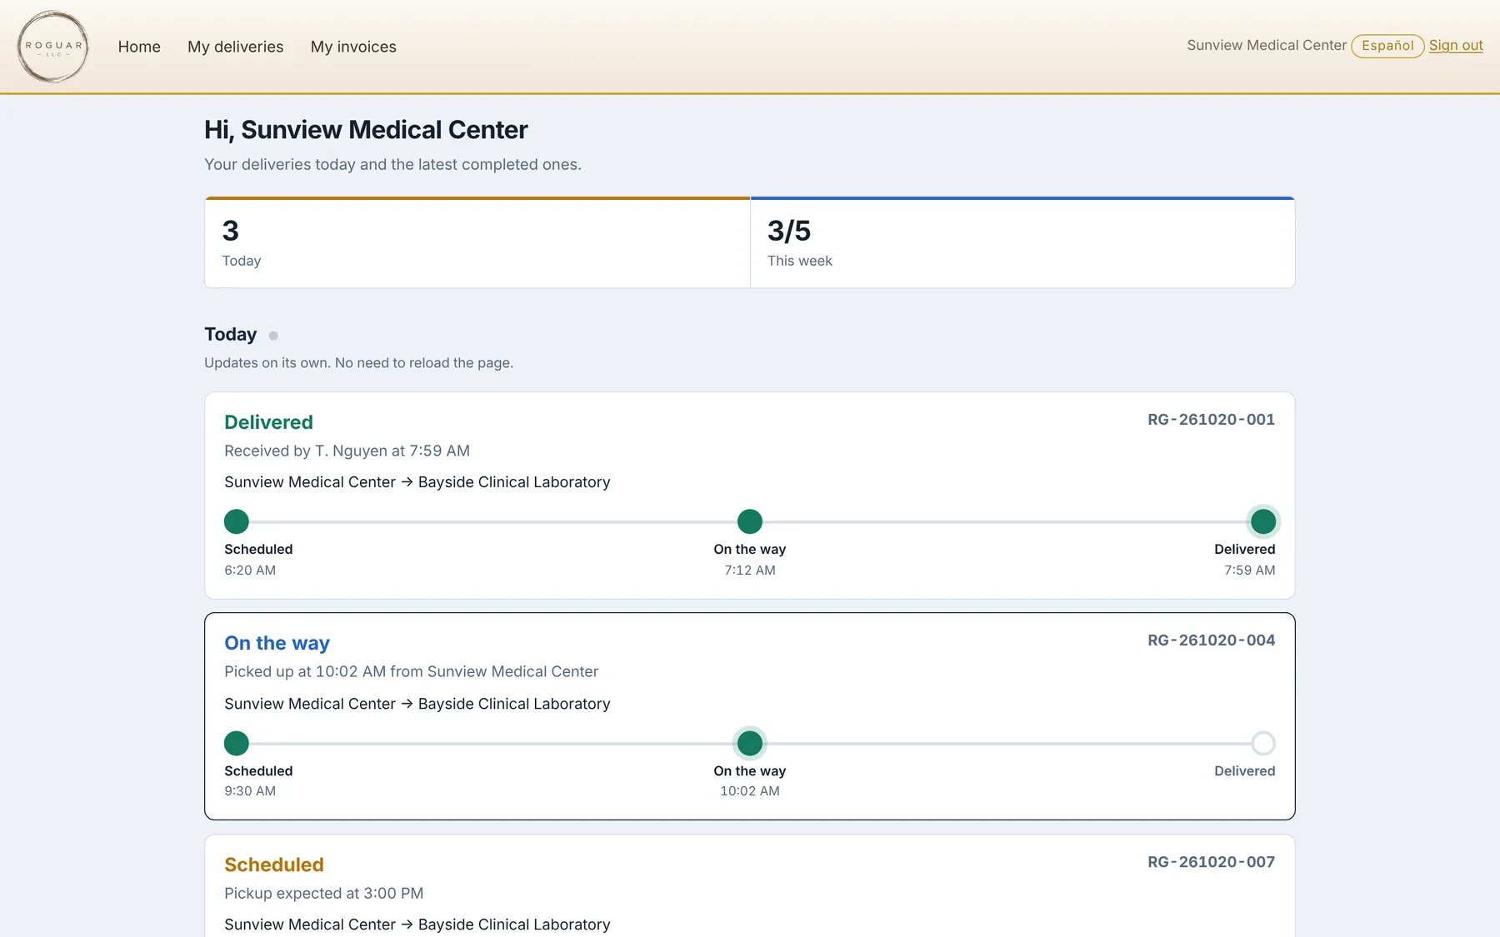Click the On the way status heading of RG-261020-004

pyautogui.click(x=277, y=643)
